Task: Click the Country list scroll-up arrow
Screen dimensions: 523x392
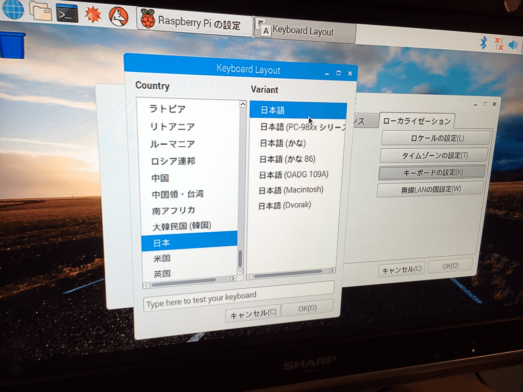Action: click(x=243, y=104)
